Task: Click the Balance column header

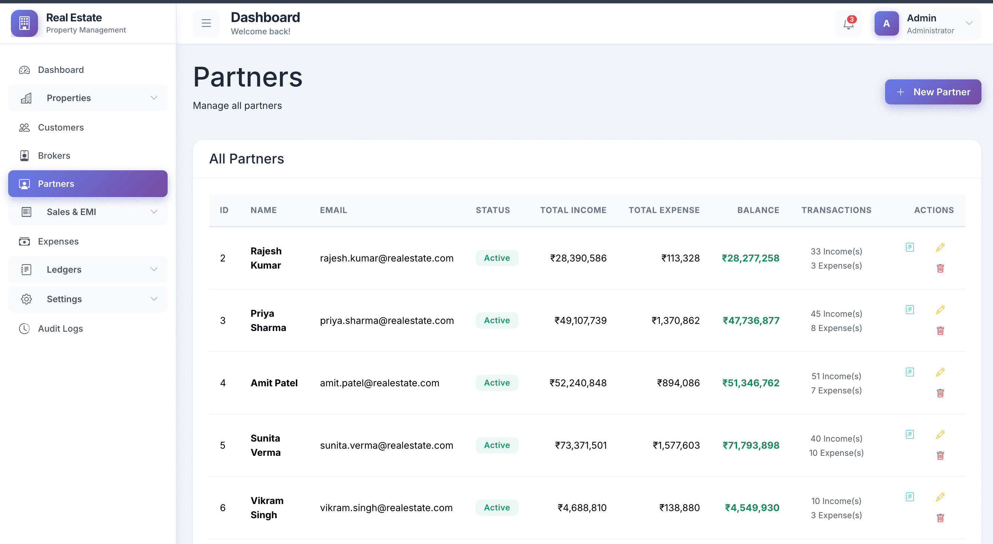Action: click(x=758, y=210)
